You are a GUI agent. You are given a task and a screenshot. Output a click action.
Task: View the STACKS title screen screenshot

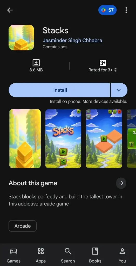pos(63,139)
